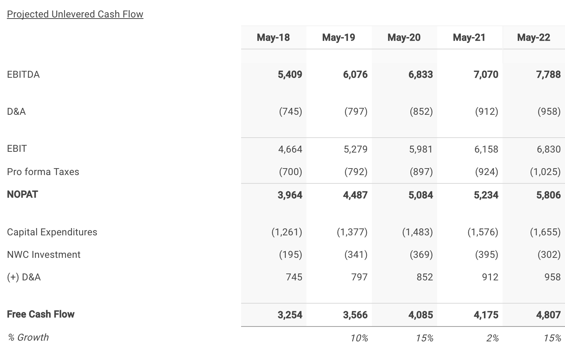
Task: Select the May-18 column header
Action: tap(273, 37)
